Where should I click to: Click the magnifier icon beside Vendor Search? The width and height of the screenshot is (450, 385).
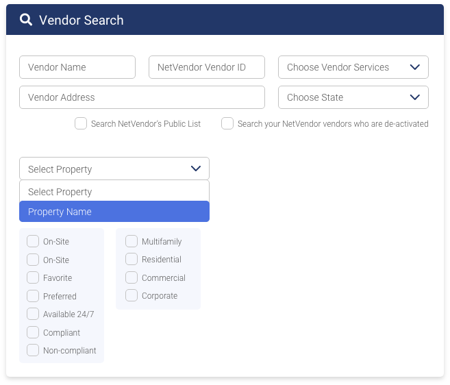[x=26, y=20]
